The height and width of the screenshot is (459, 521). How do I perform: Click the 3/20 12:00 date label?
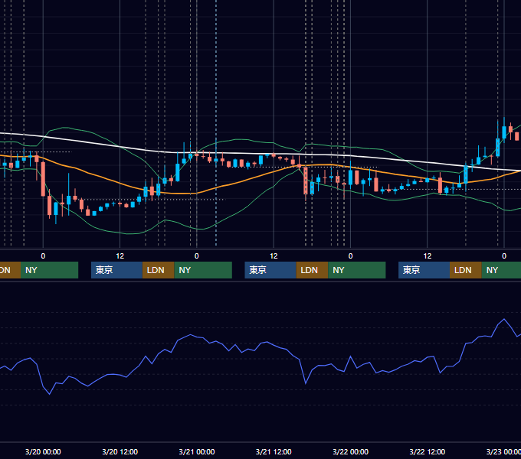[x=120, y=451]
